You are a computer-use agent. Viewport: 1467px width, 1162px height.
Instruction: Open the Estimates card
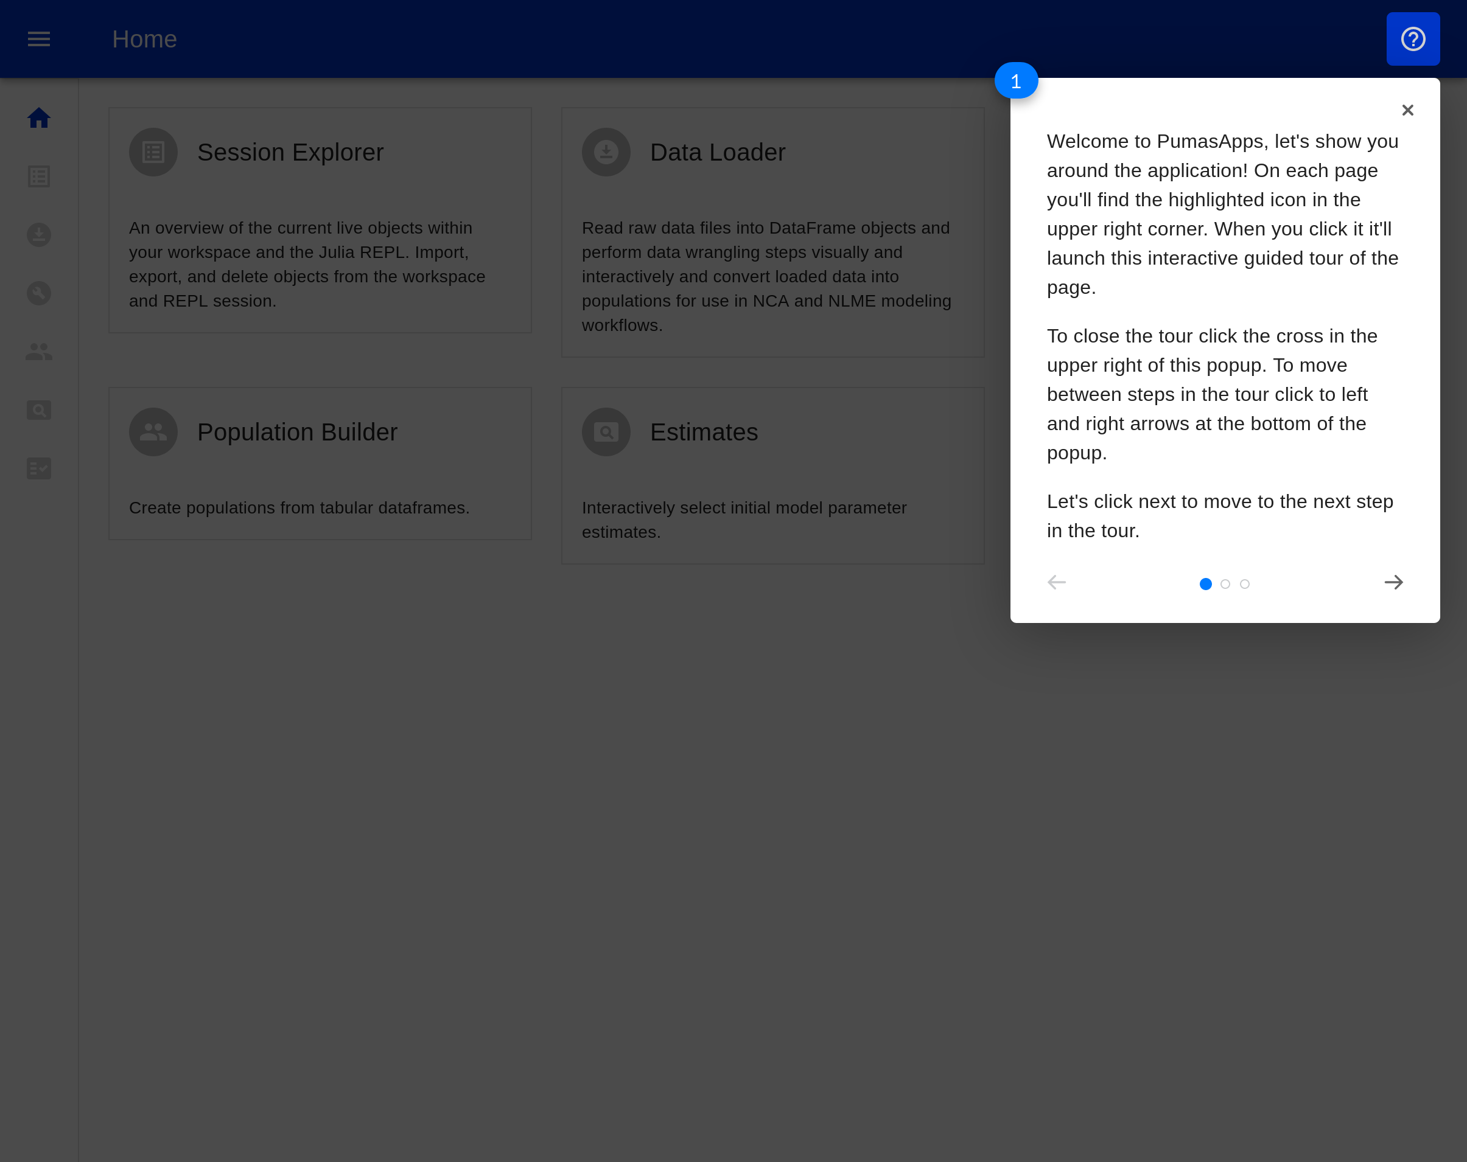point(772,475)
